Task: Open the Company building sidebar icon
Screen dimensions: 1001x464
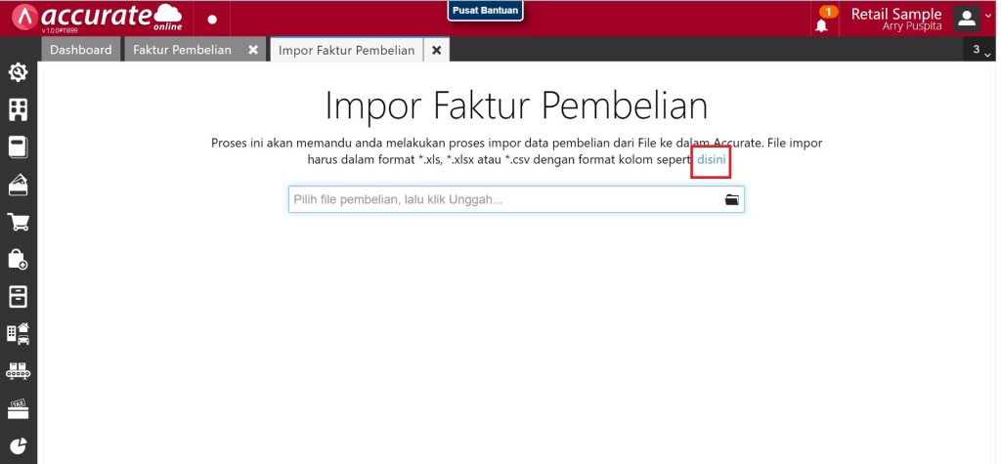Action: click(18, 109)
